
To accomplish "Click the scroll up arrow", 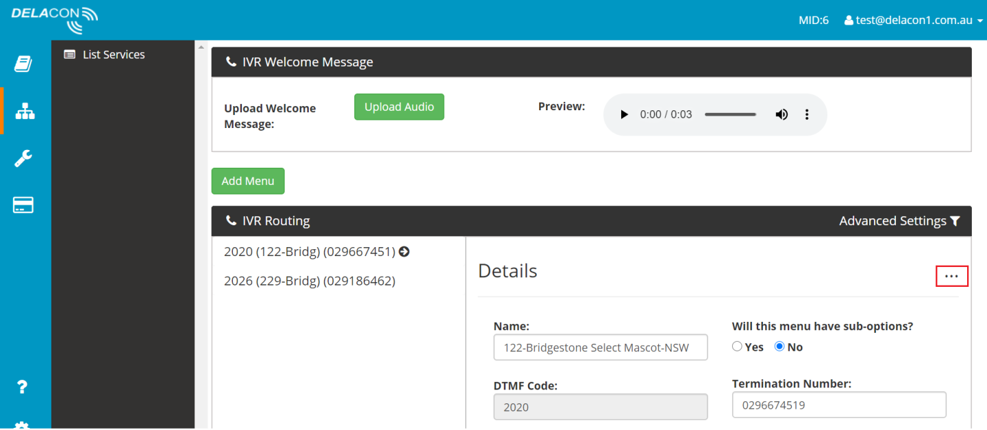I will [200, 47].
